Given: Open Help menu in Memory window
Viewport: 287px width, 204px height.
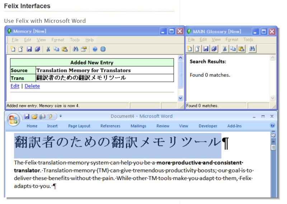Looking at the screenshot, I should coord(89,40).
